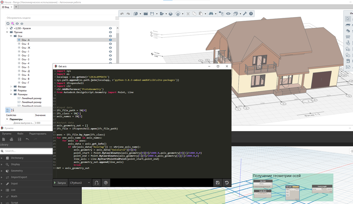
Task: Open dropdown arrow next to Save icon
Action: (157, 14)
